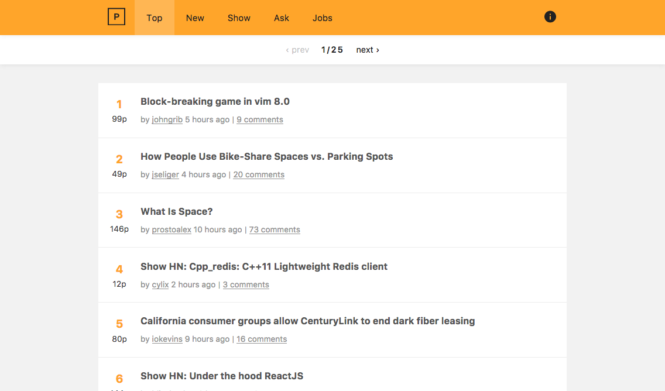Click the prev pagination control

tap(297, 50)
